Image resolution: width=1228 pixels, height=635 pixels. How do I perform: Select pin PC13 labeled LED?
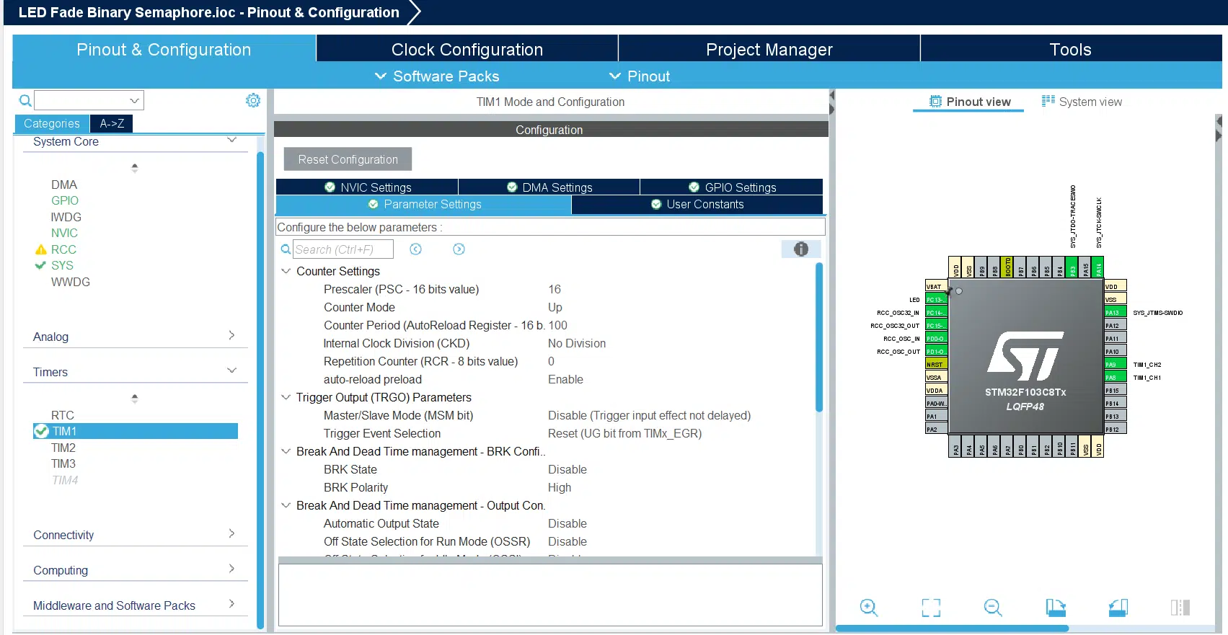pos(936,300)
